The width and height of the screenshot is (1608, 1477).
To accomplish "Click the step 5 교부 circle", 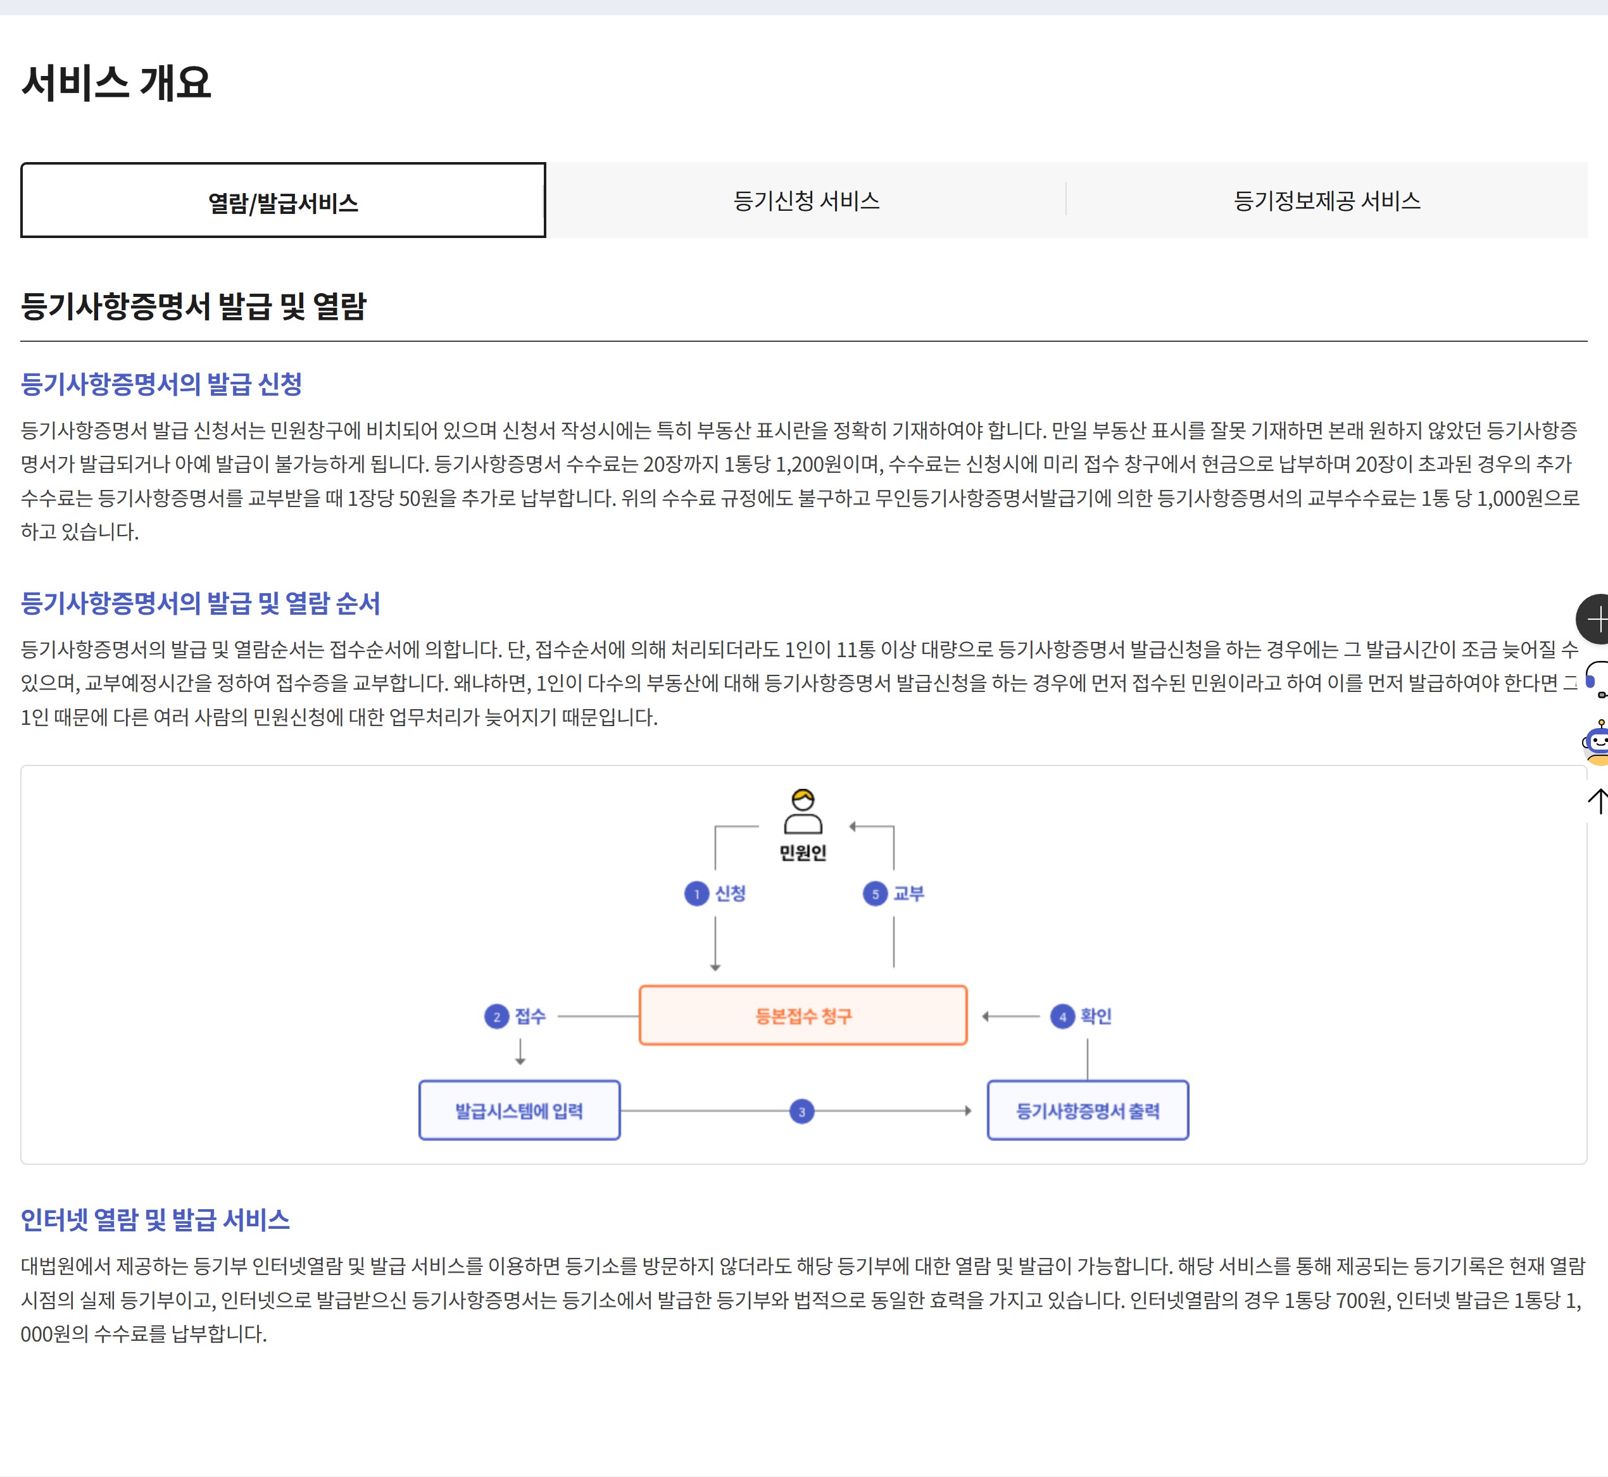I will (875, 893).
